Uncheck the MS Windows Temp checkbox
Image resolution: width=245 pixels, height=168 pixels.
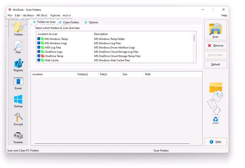click(39, 39)
